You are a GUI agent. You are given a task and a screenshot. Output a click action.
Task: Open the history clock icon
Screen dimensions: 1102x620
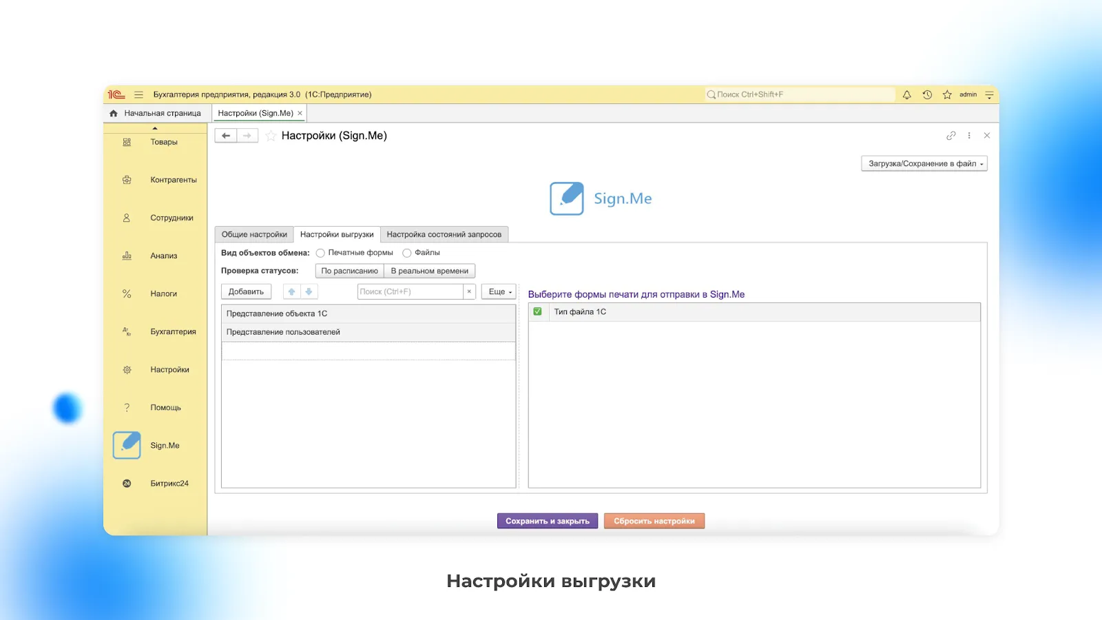(927, 95)
